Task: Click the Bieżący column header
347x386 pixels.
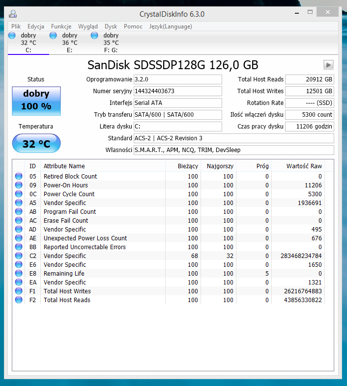Action: [x=183, y=166]
